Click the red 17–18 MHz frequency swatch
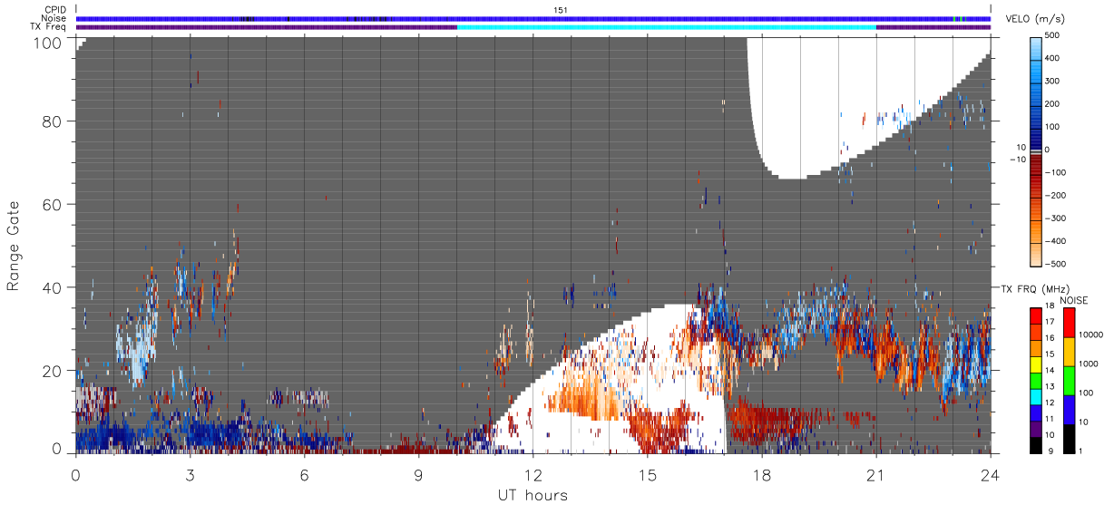The height and width of the screenshot is (514, 1114). point(1036,316)
